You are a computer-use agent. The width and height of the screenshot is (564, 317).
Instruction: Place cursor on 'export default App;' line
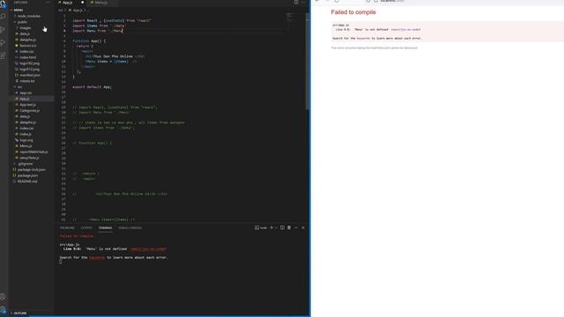point(92,87)
